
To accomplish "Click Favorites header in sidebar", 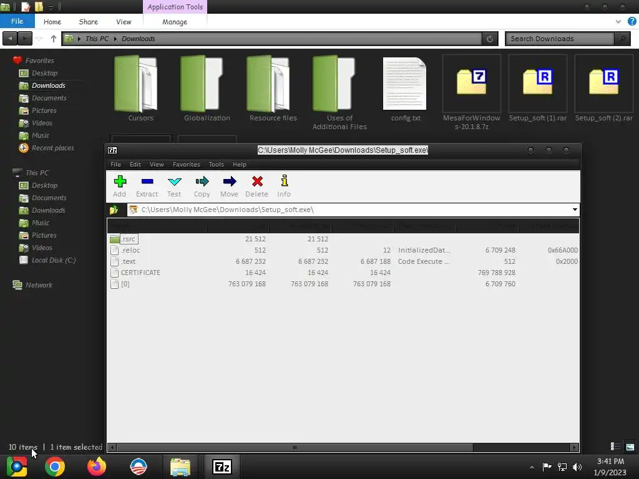I will [x=39, y=60].
